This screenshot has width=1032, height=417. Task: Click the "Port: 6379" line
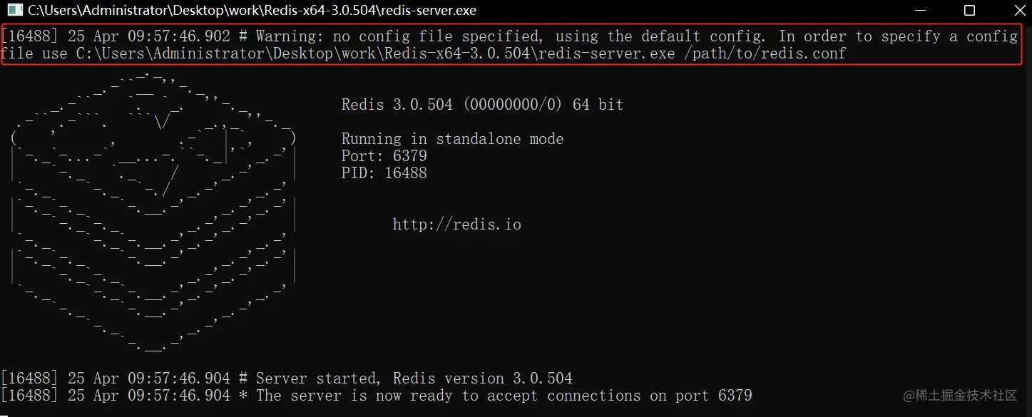pos(384,156)
